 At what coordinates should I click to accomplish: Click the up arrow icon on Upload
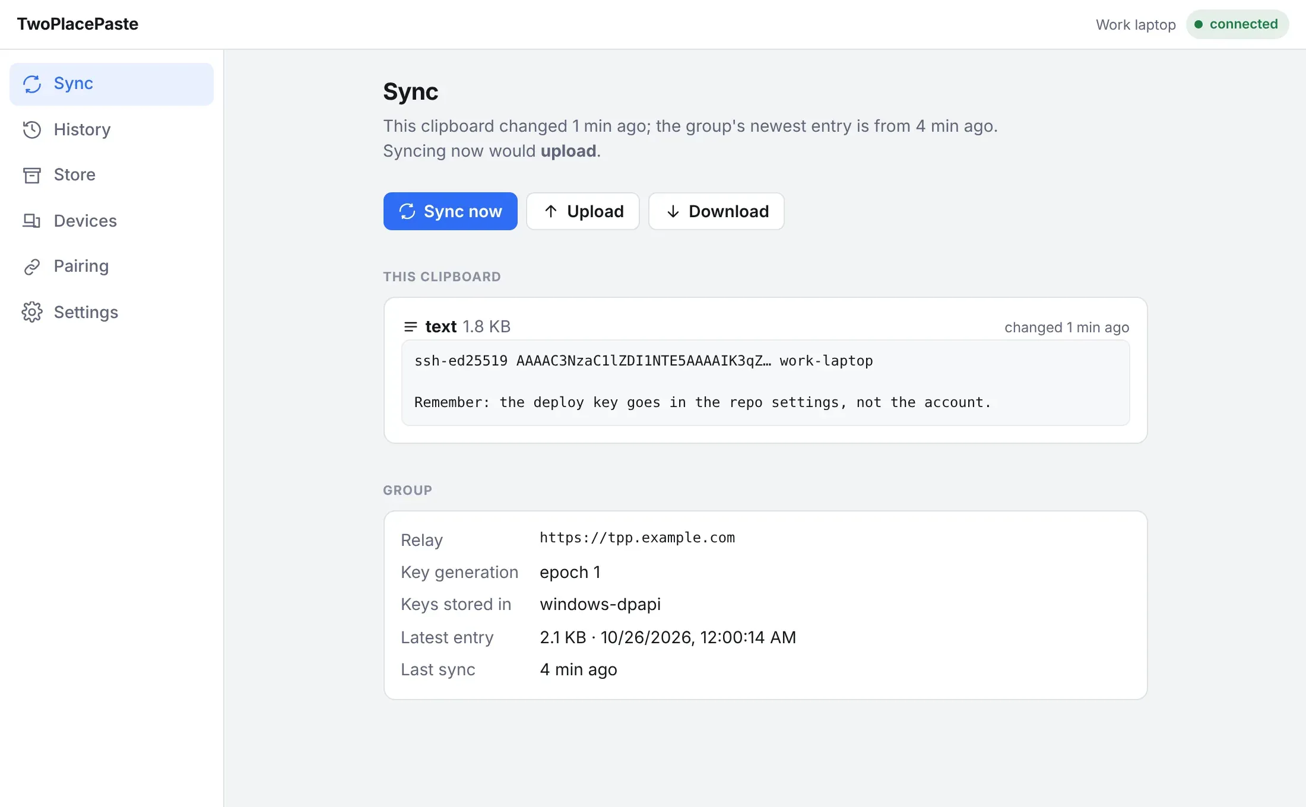click(551, 211)
